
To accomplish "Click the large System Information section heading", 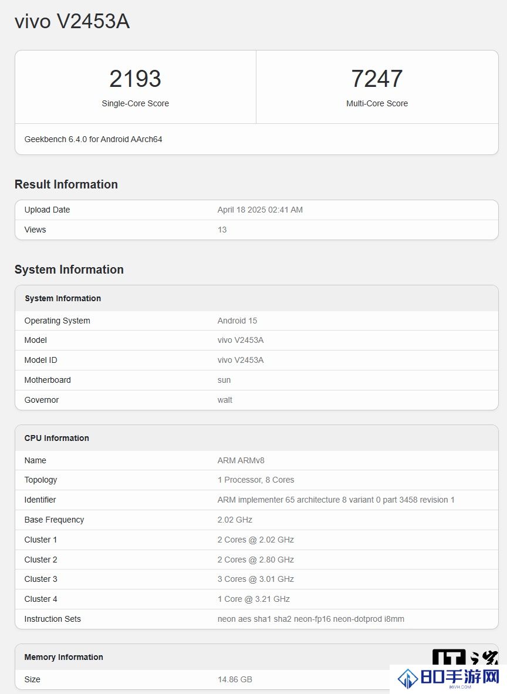I will point(69,269).
